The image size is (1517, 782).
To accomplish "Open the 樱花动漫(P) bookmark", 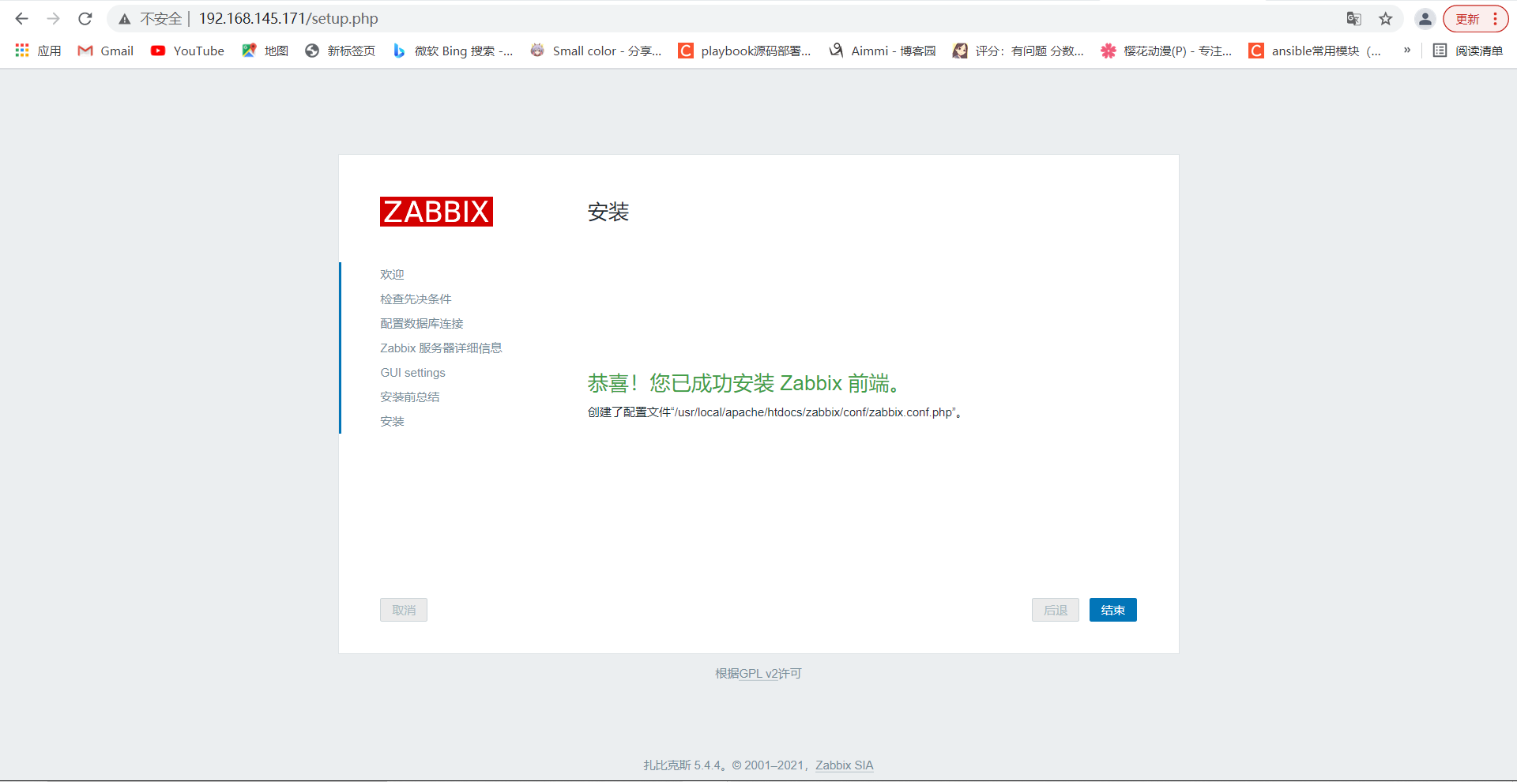I will coord(1167,51).
